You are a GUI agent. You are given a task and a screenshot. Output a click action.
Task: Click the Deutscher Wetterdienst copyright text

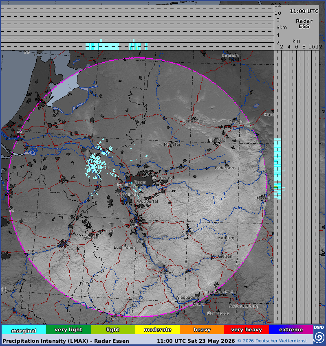coord(272,341)
